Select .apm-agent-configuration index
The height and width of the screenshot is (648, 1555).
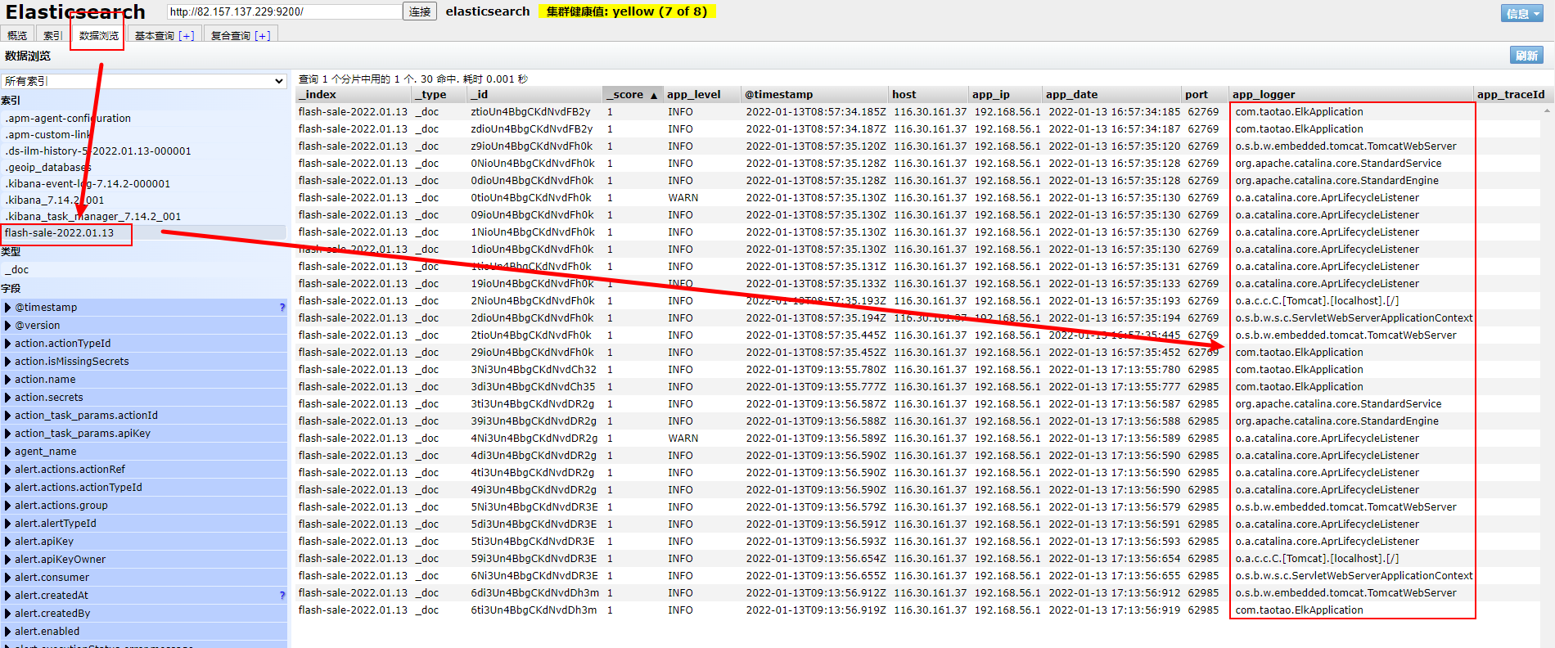point(143,118)
